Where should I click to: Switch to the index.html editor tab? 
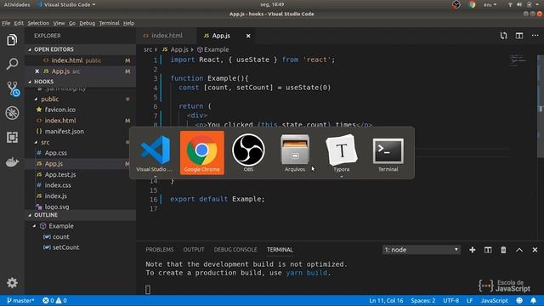click(x=167, y=36)
